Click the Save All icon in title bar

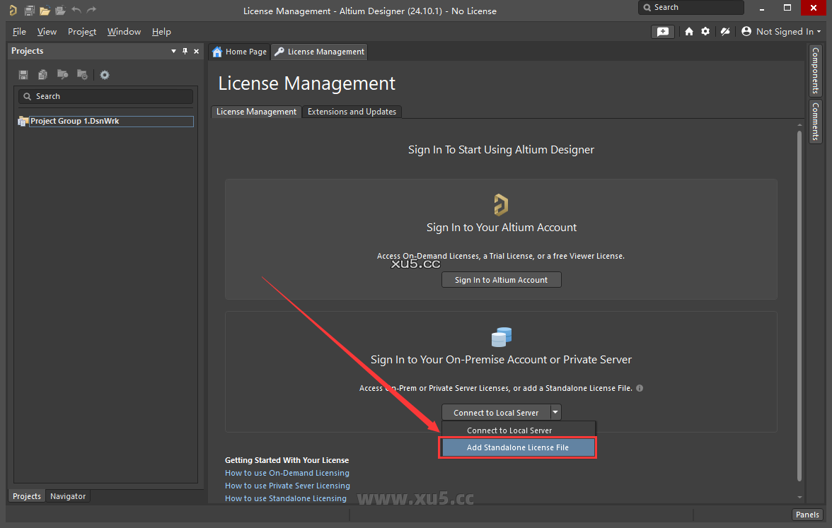pyautogui.click(x=29, y=11)
